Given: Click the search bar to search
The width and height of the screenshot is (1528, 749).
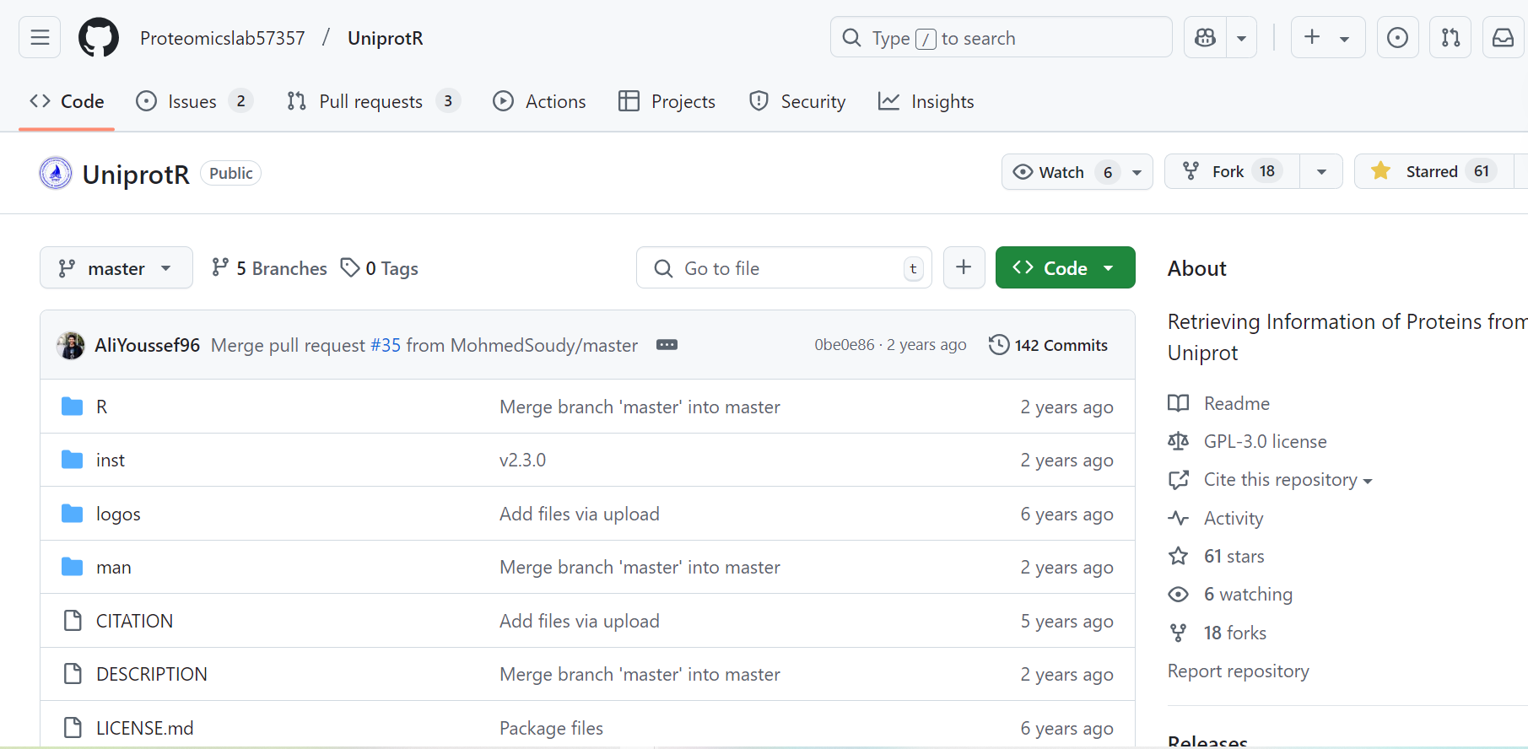Looking at the screenshot, I should point(1002,38).
